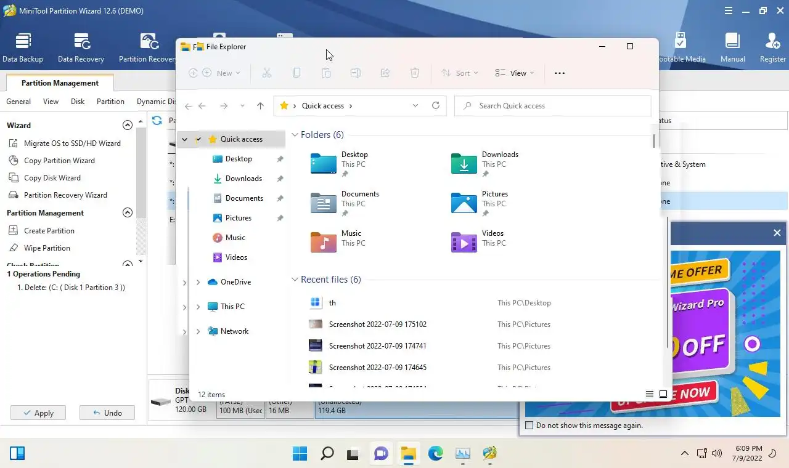Click the refresh icon in MiniTool partition list
The image size is (789, 468).
coord(157,121)
